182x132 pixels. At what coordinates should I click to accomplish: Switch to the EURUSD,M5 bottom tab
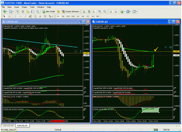[x=8, y=126]
